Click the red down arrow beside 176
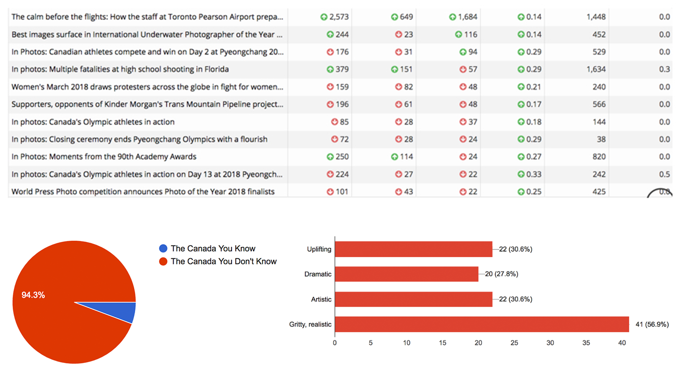Viewport: 683px width, 380px height. click(330, 52)
